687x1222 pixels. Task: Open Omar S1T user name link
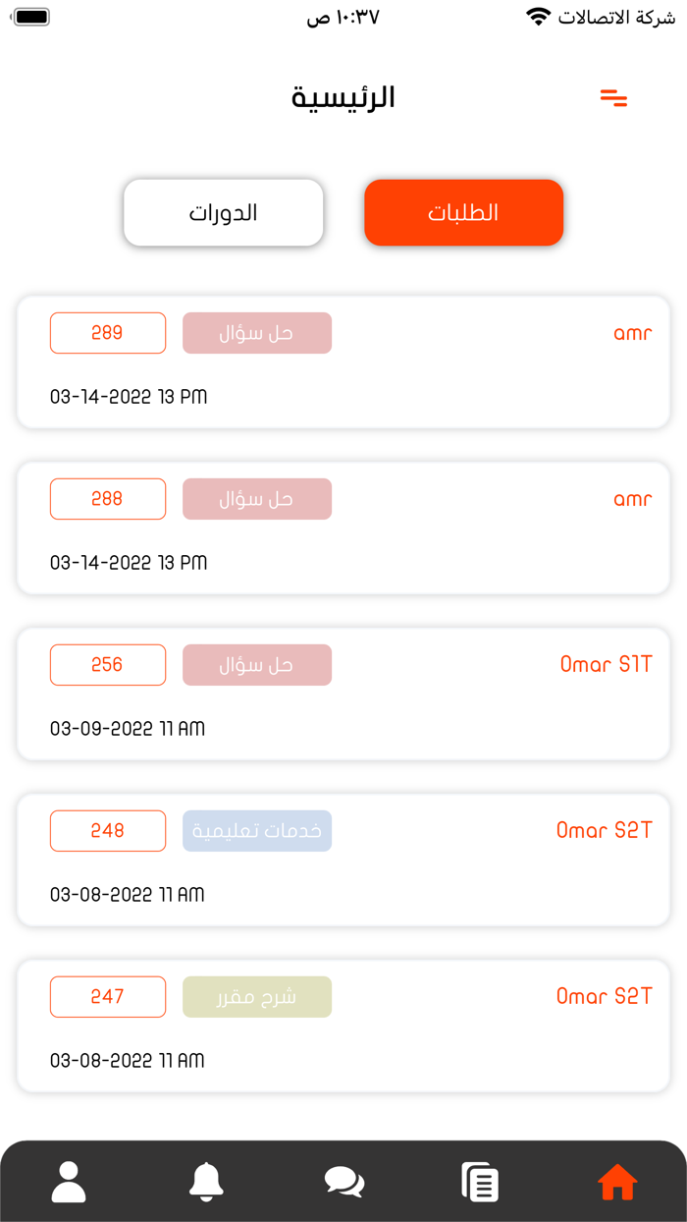[x=606, y=665]
